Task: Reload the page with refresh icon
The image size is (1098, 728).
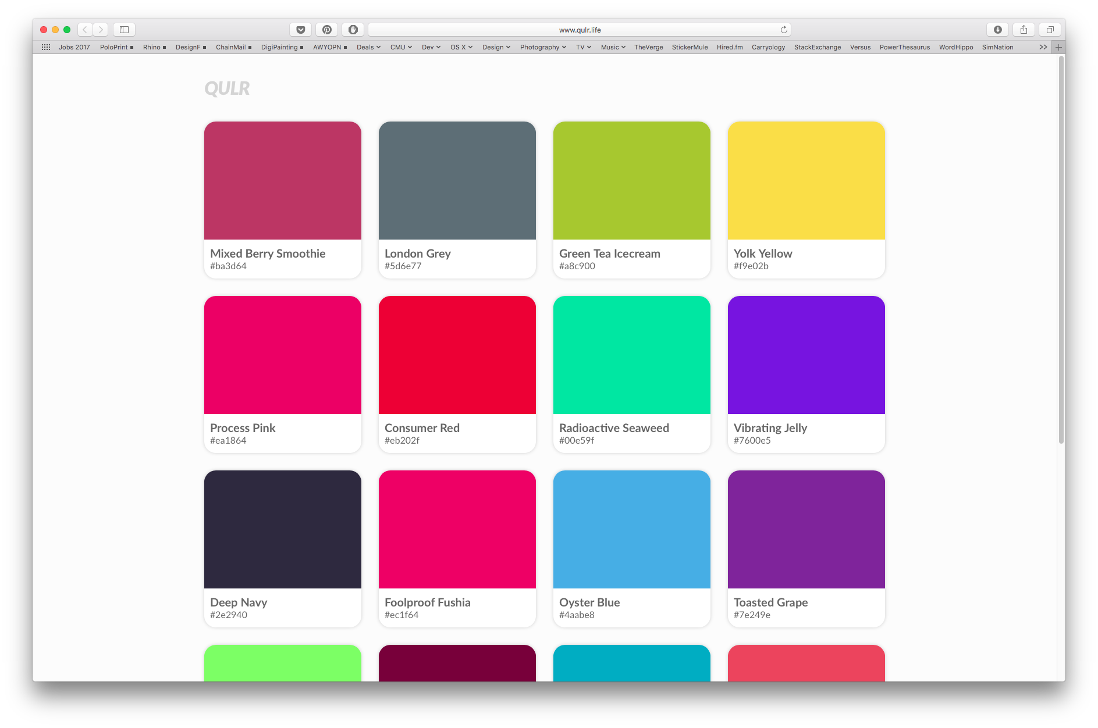Action: [x=784, y=30]
